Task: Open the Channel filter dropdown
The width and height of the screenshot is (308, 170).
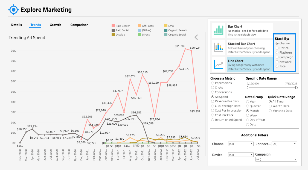Action: pos(240,144)
